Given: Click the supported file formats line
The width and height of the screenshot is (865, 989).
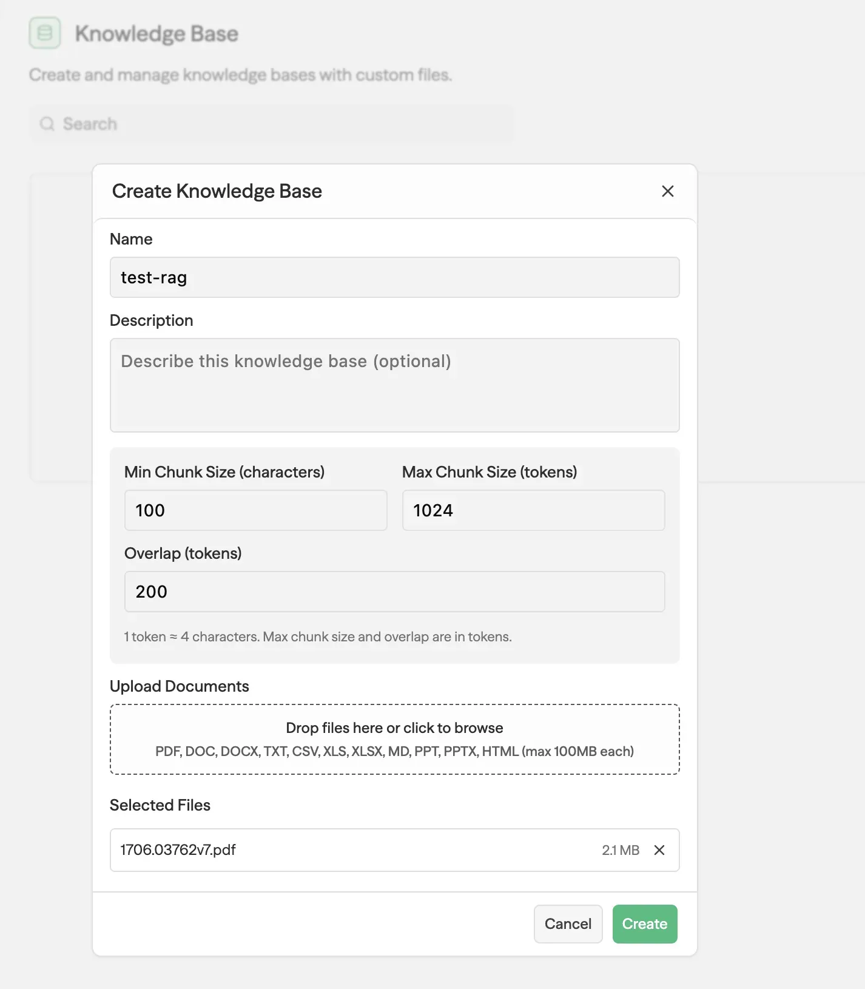Looking at the screenshot, I should 394,752.
